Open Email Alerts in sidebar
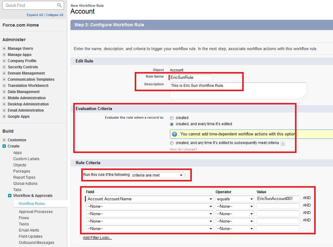Viewport: 333px width, 247px height. pyautogui.click(x=29, y=230)
